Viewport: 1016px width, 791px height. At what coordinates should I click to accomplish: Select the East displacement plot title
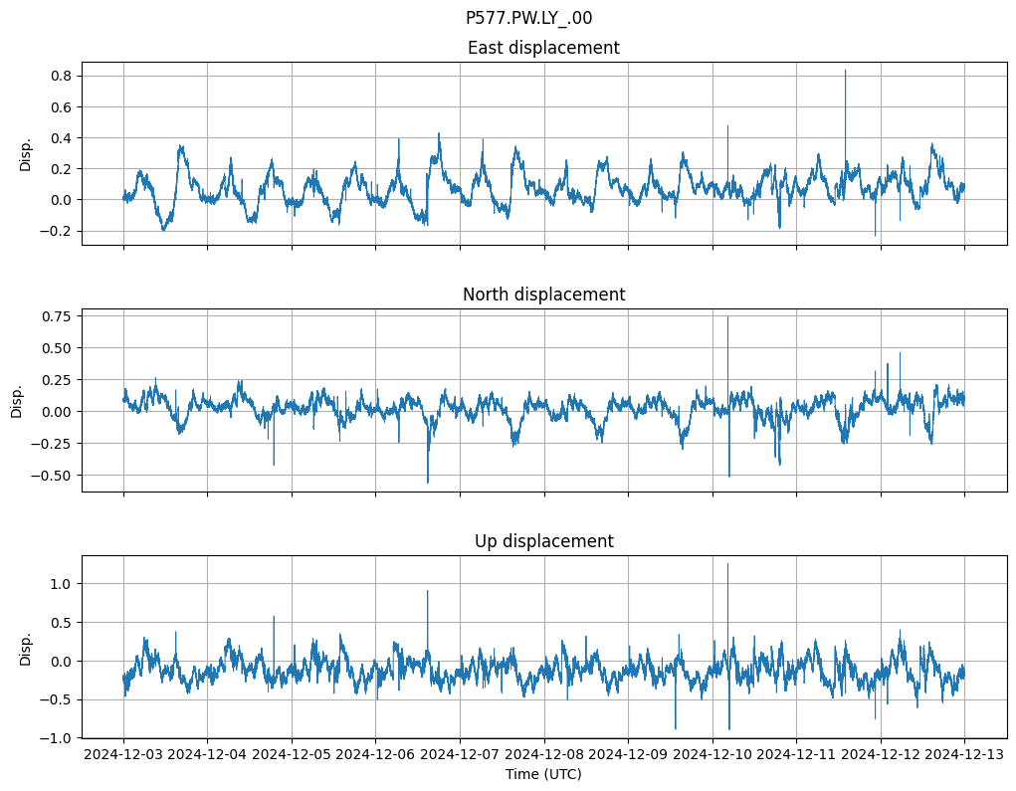(x=543, y=48)
